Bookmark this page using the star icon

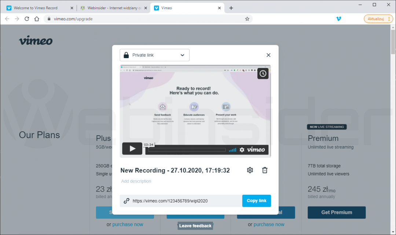point(247,19)
